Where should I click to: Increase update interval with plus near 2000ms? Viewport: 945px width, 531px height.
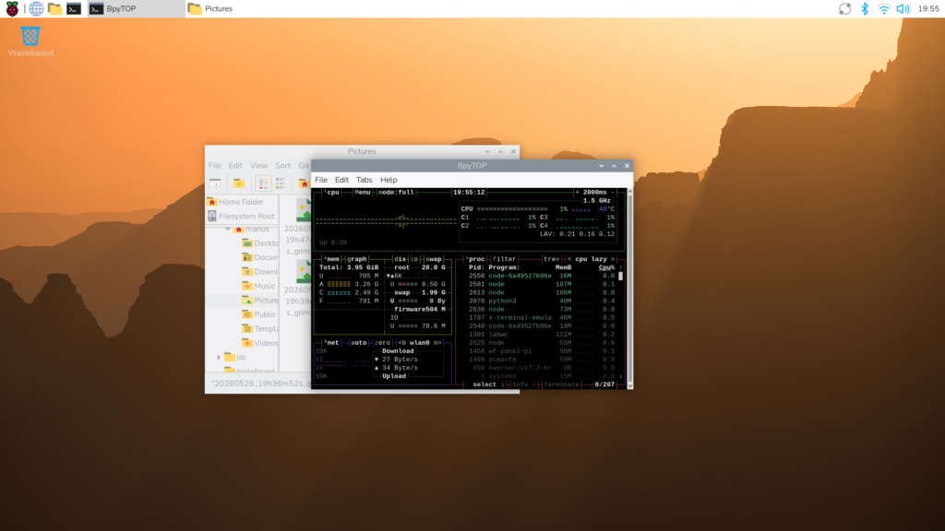[x=577, y=192]
